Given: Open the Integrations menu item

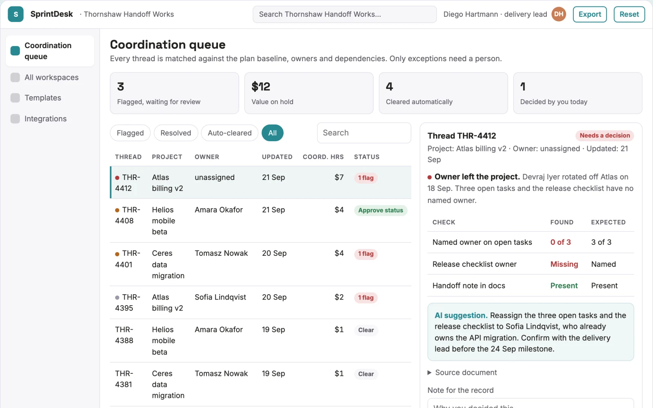Looking at the screenshot, I should click(50, 119).
